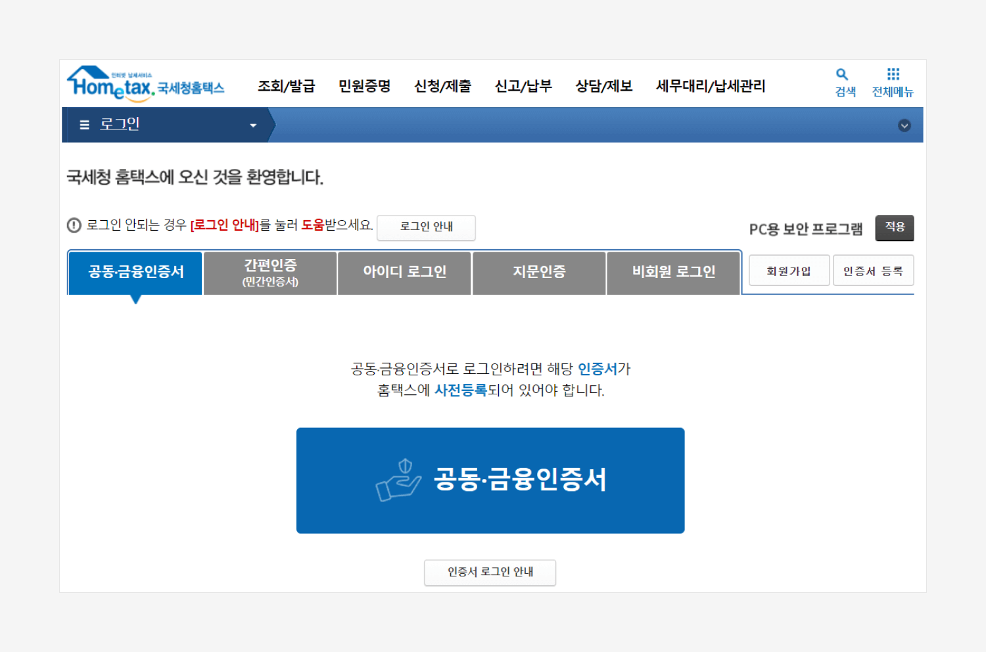This screenshot has height=652, width=986.
Task: Switch to the 아이디 로그인 tab
Action: coord(404,272)
